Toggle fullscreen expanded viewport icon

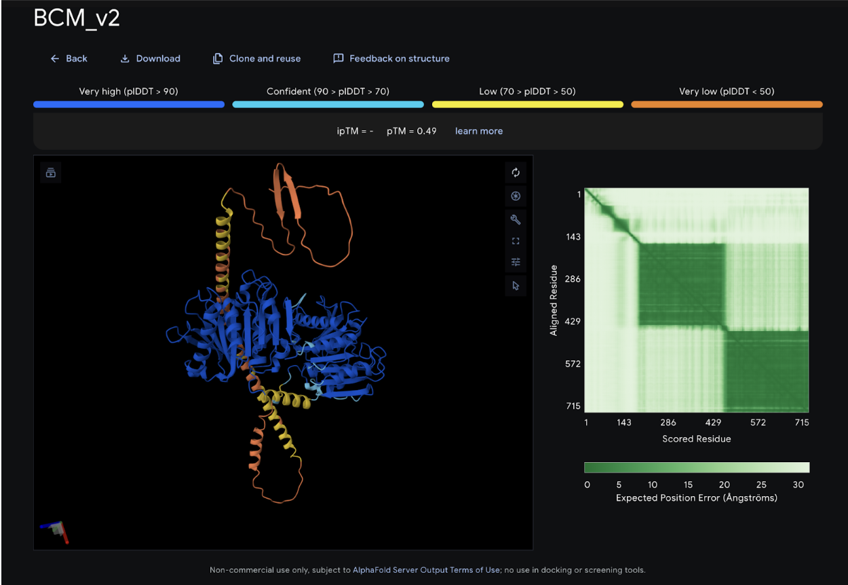tap(516, 241)
